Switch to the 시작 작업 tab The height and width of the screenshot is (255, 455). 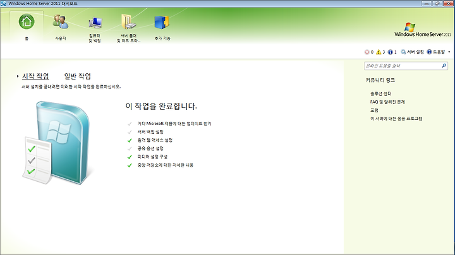tap(35, 76)
